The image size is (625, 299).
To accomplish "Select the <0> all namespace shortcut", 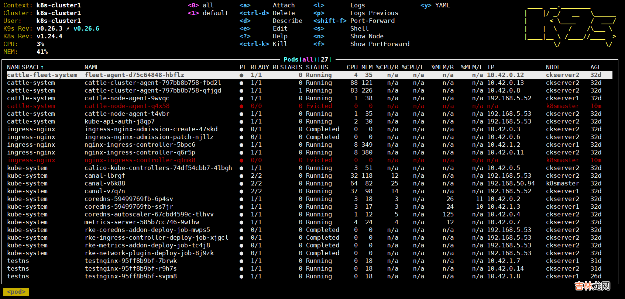I will pos(201,5).
